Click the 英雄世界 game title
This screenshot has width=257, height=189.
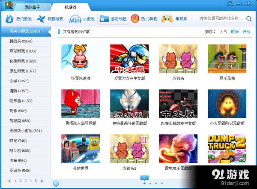(81, 168)
